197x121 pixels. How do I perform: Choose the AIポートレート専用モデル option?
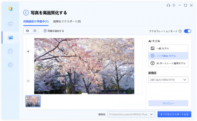(x=168, y=63)
